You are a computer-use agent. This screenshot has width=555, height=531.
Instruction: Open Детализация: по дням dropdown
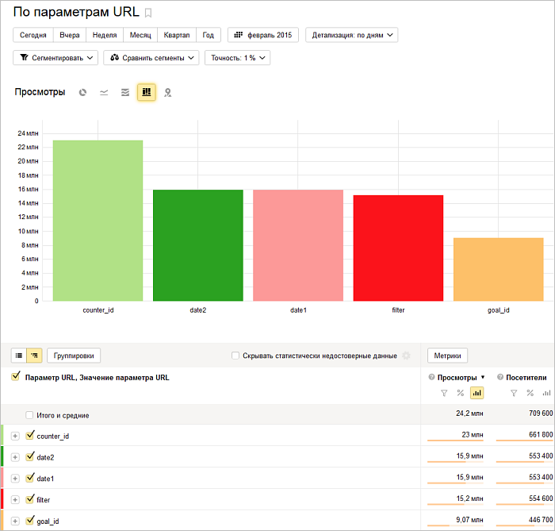352,35
